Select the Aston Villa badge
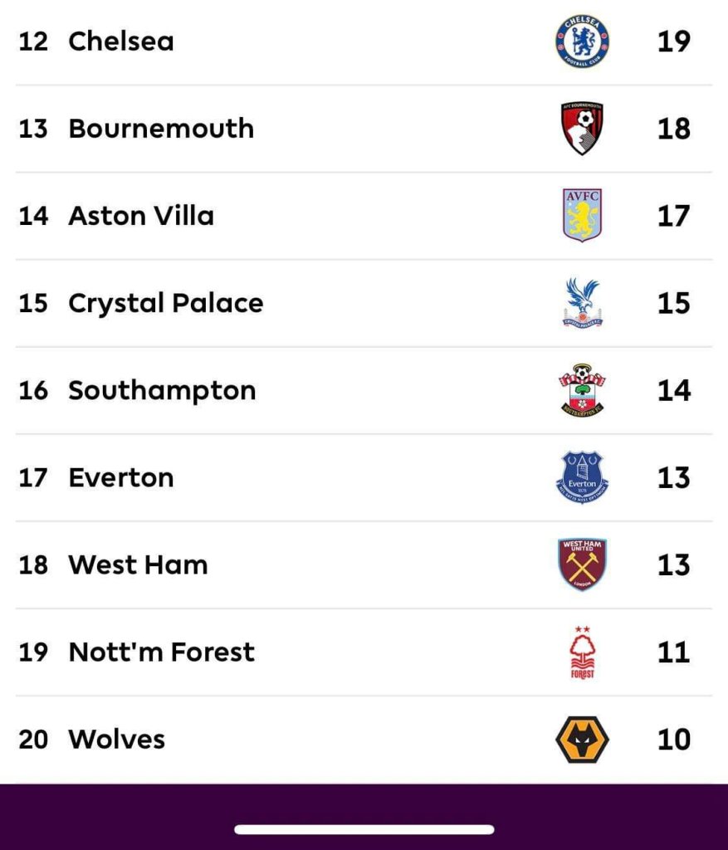Image resolution: width=728 pixels, height=850 pixels. [x=582, y=216]
